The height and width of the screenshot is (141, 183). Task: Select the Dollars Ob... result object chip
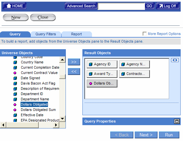(102, 83)
